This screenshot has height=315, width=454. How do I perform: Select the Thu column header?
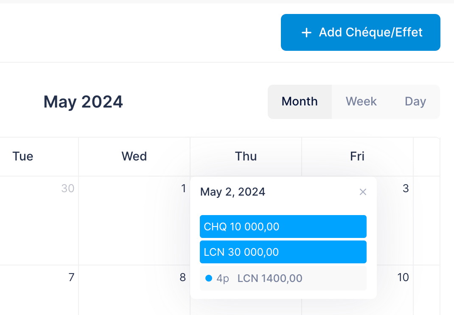pos(246,157)
